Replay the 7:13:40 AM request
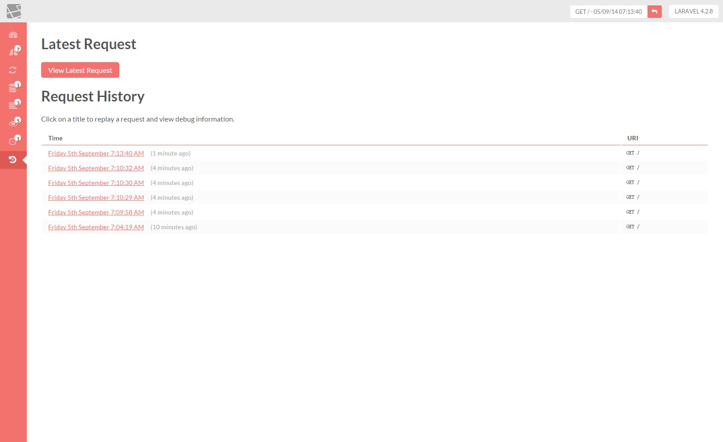723x442 pixels. pos(96,153)
